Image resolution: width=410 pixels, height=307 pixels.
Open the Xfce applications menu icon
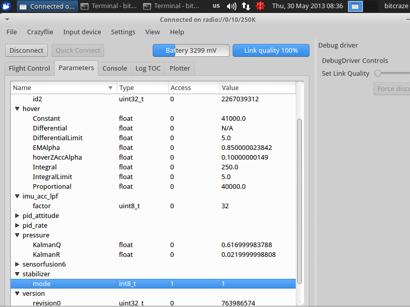pyautogui.click(x=7, y=6)
